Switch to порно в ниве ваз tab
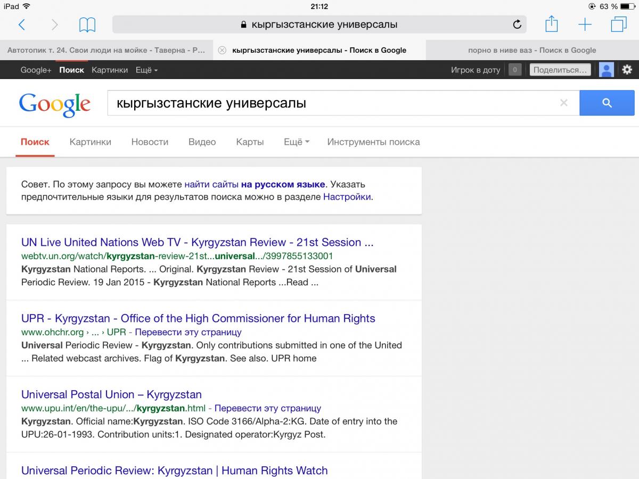Screen dimensions: 639x479 click(x=532, y=51)
